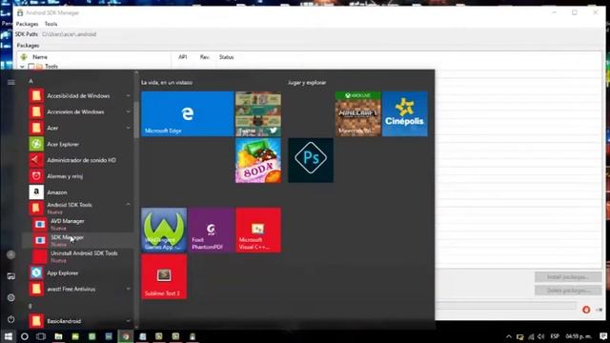
Task: Show hidden system tray icons chevron
Action: 509,336
